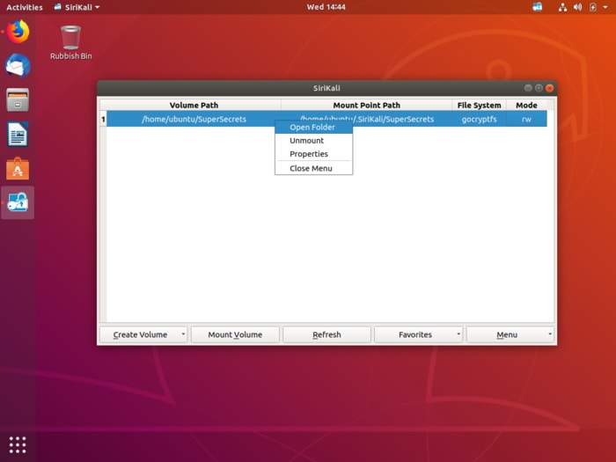Screen dimensions: 616x462
Task: Click the Mode column header
Action: point(526,106)
